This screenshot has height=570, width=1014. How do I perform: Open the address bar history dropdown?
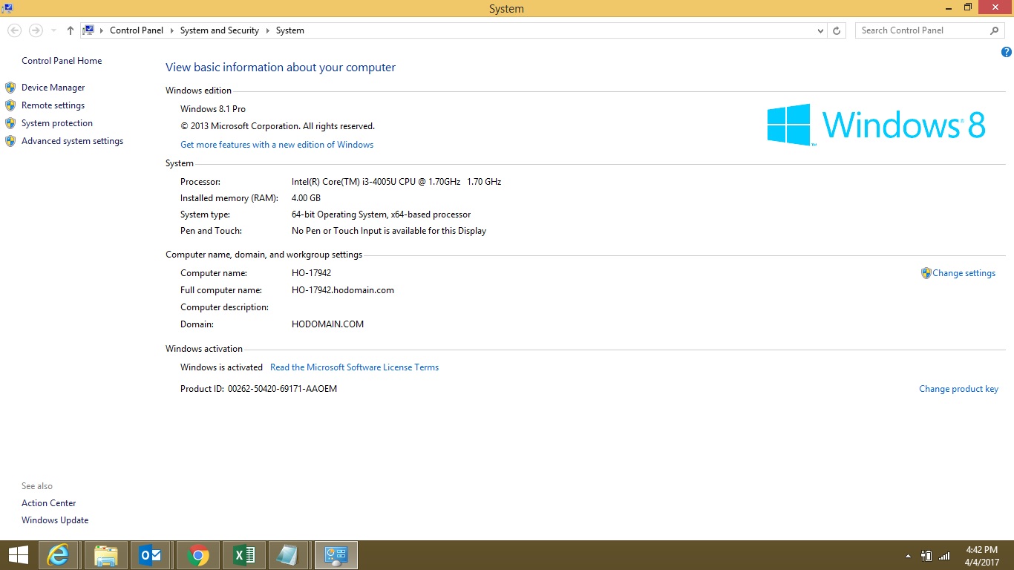click(x=820, y=30)
